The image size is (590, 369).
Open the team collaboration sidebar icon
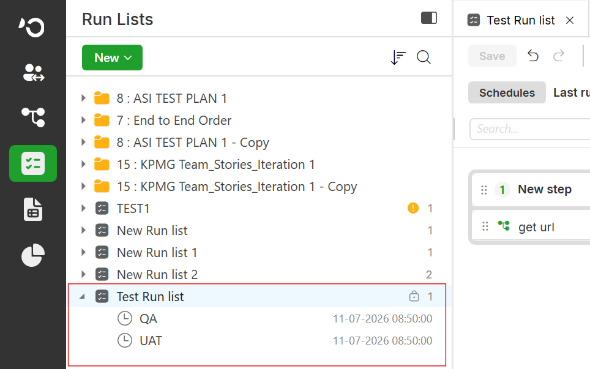[x=34, y=73]
